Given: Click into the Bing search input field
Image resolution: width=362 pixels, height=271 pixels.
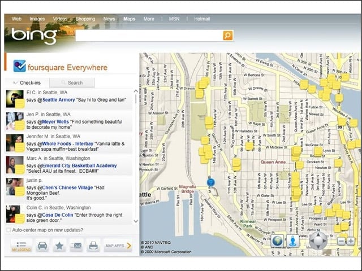Looking at the screenshot, I should pyautogui.click(x=149, y=36).
